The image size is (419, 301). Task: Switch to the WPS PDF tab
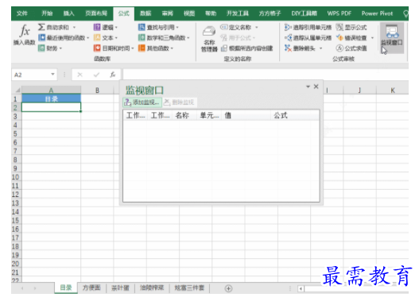(x=339, y=14)
